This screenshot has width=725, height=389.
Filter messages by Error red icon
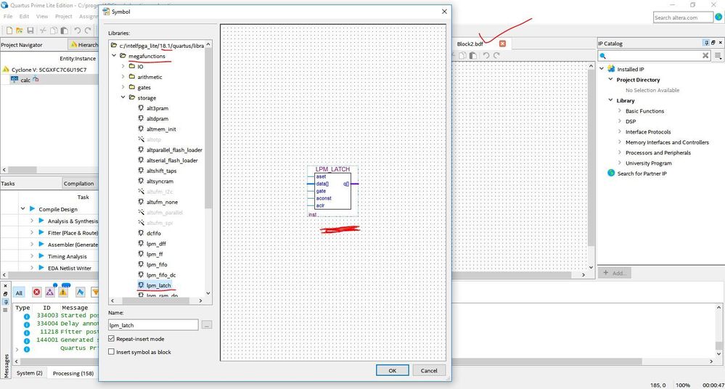click(36, 292)
